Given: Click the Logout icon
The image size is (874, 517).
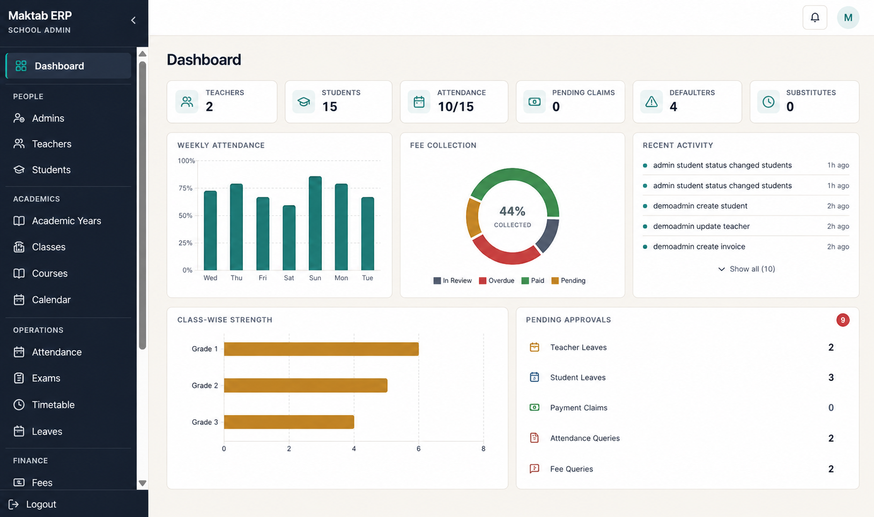Looking at the screenshot, I should (x=14, y=504).
